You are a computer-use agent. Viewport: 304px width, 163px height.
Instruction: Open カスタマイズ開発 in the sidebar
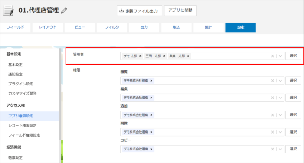pos(22,93)
